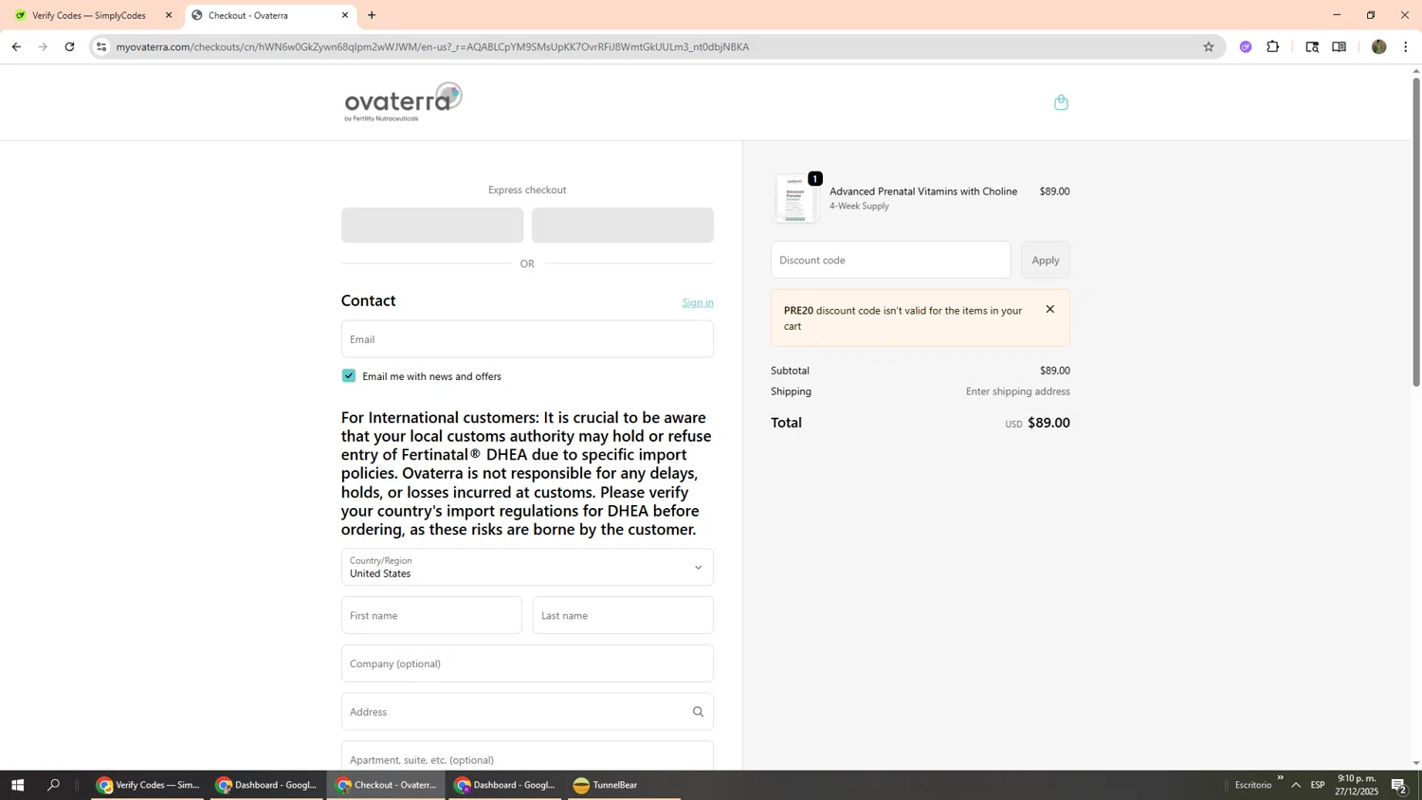Go back to the previous page

[x=16, y=46]
